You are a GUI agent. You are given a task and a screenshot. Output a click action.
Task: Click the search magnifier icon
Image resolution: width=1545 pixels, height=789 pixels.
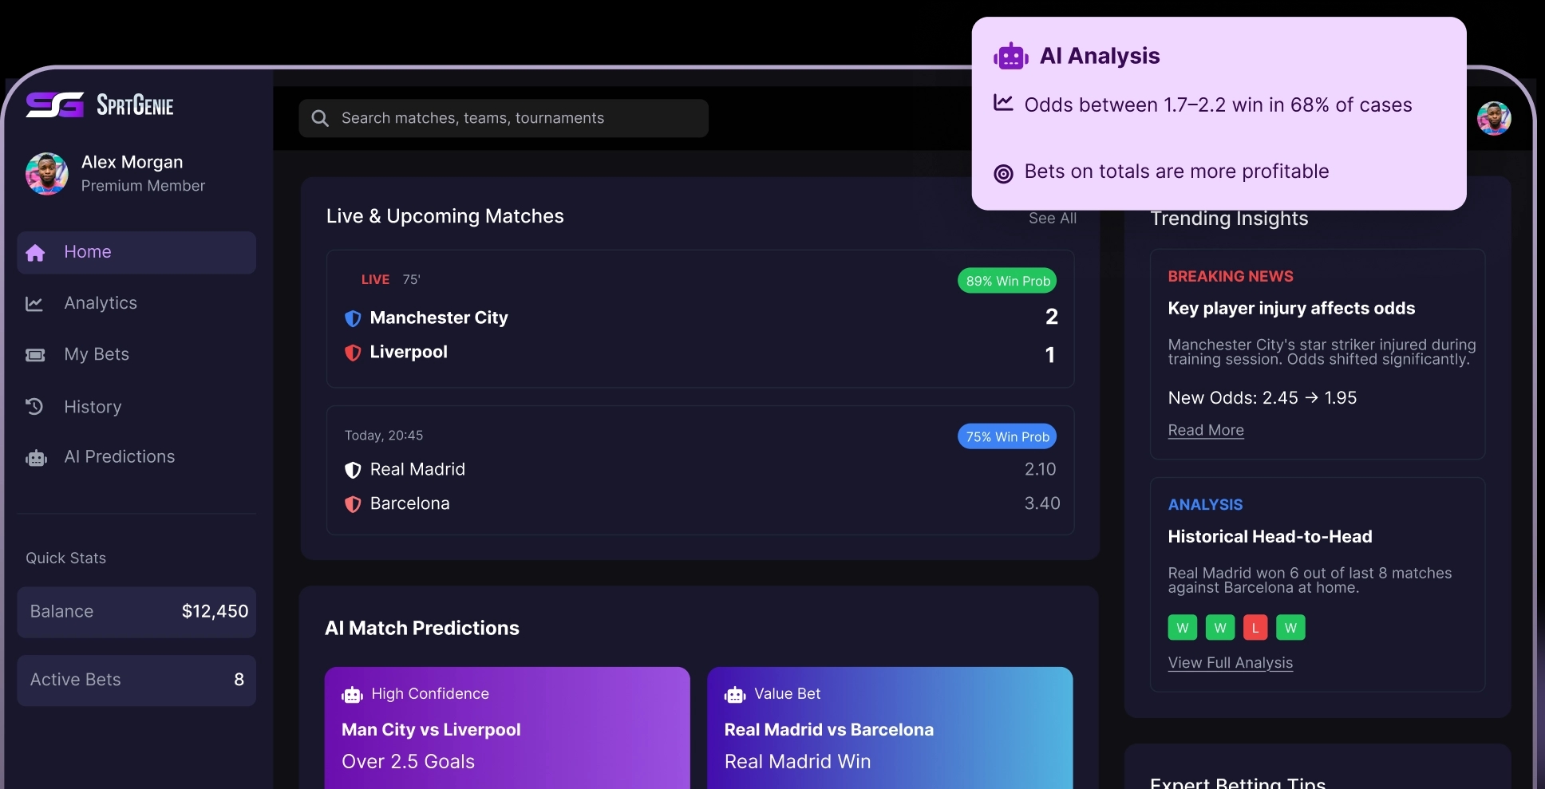pyautogui.click(x=320, y=119)
